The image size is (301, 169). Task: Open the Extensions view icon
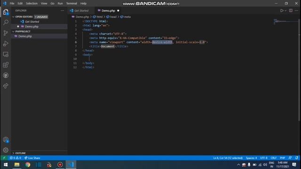pos(6,65)
